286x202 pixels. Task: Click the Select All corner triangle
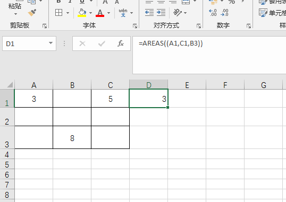pos(10,85)
